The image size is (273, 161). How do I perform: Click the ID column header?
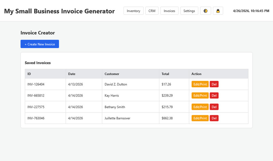(x=45, y=74)
